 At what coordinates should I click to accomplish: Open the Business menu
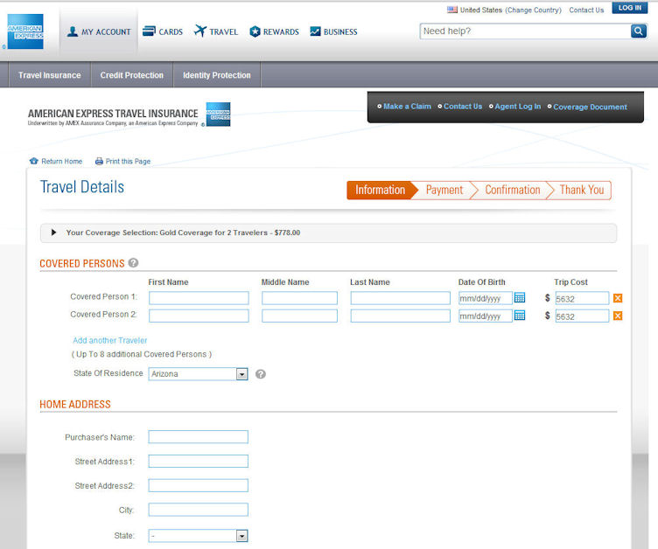[x=333, y=31]
